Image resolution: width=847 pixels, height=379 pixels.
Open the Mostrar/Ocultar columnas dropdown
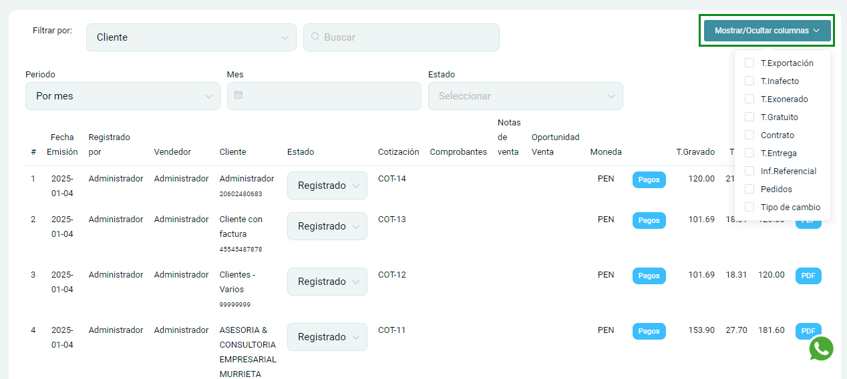767,31
